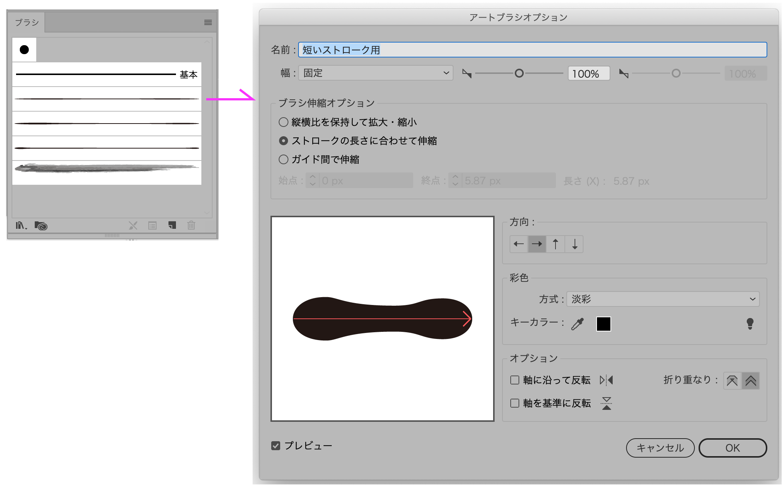
Task: Click the key color eyedropper icon
Action: tap(577, 324)
